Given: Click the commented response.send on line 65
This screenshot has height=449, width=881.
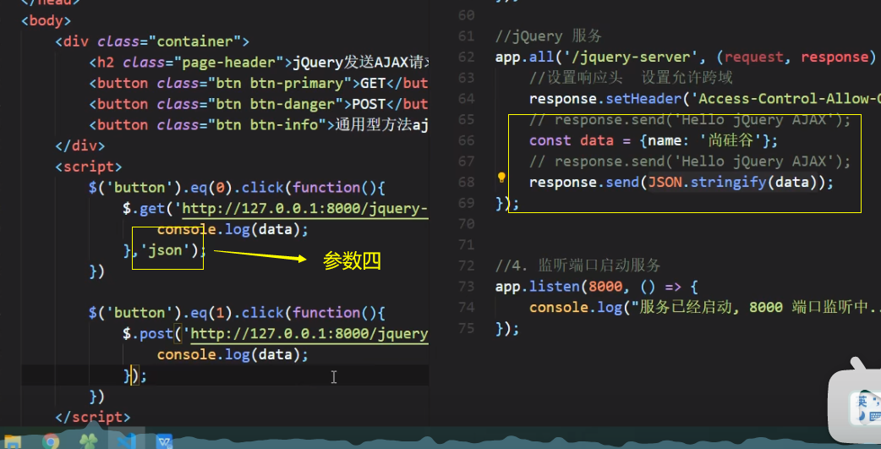Looking at the screenshot, I should pyautogui.click(x=690, y=120).
